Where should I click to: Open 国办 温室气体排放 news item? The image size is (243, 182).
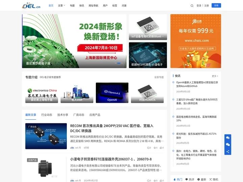tap(196, 155)
